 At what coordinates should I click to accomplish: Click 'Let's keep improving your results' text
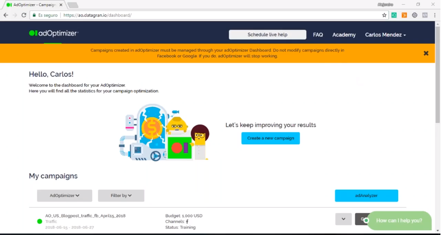point(271,125)
